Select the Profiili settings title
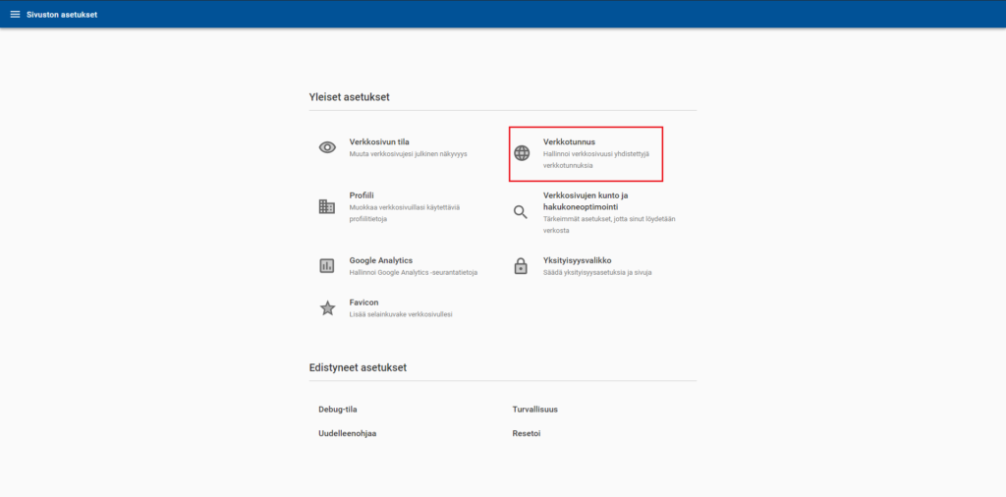Screen dimensions: 1006x497 coord(362,195)
